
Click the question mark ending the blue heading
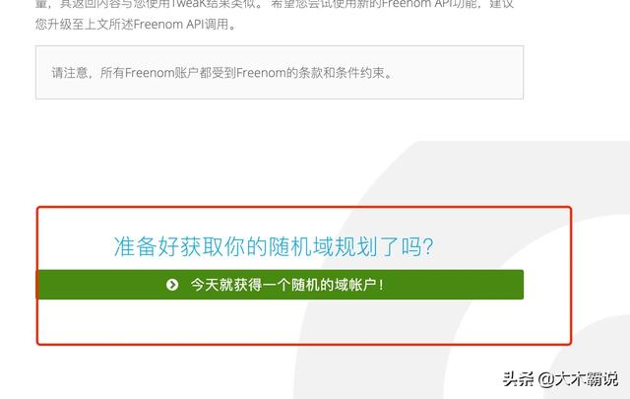tap(428, 246)
